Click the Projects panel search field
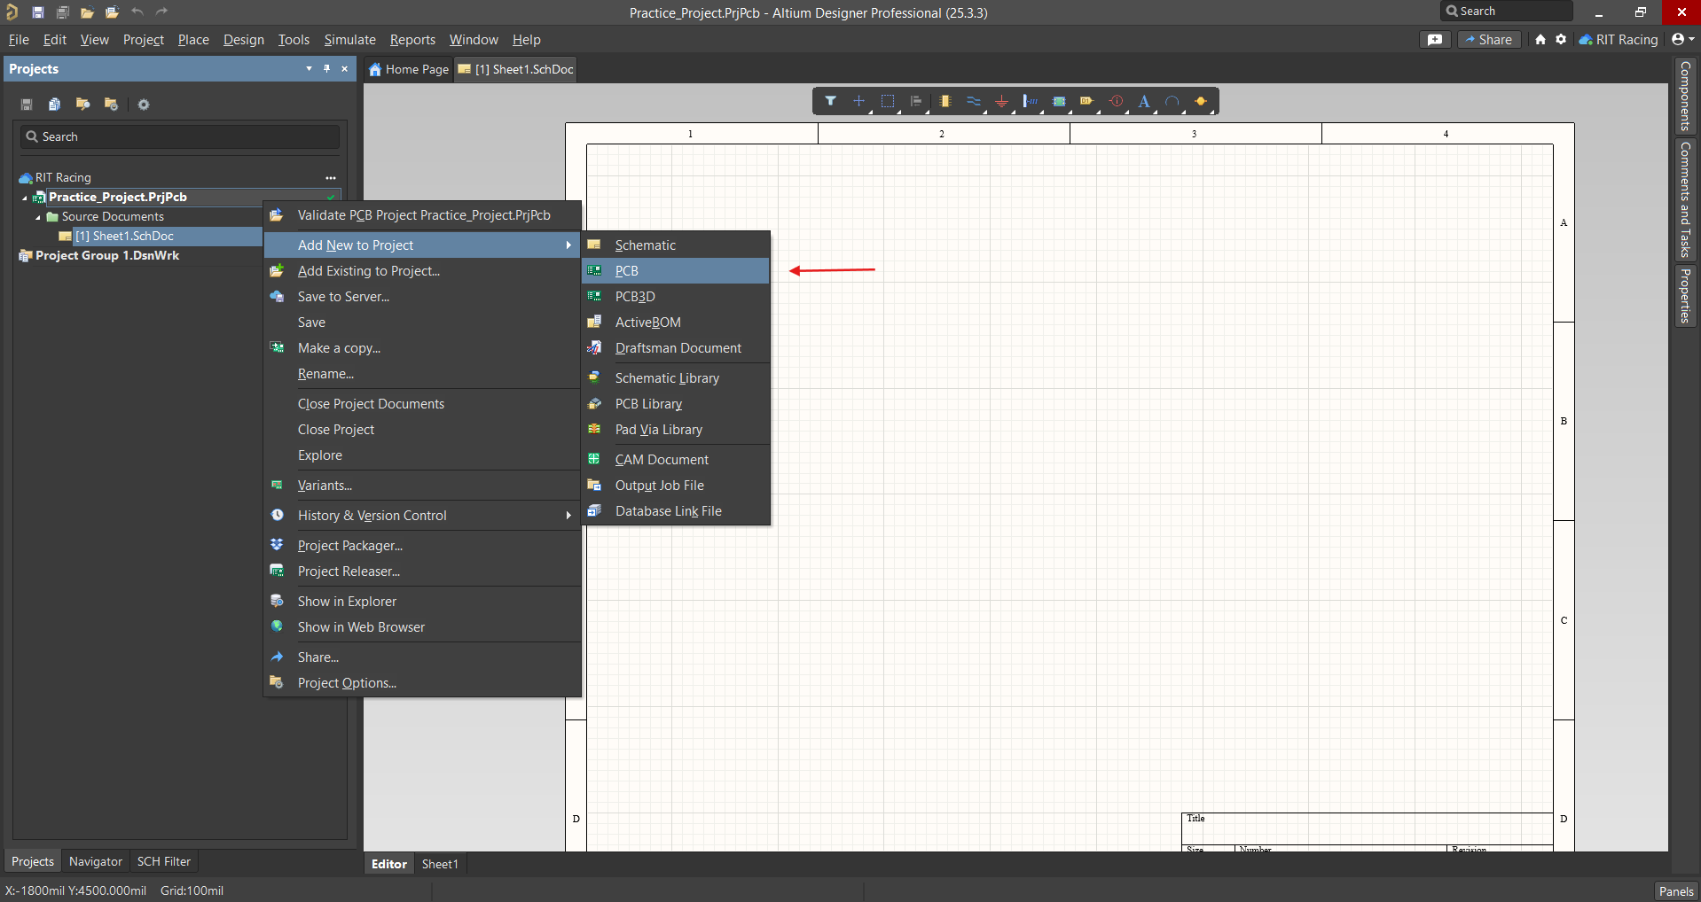Viewport: 1701px width, 902px height. pos(180,136)
